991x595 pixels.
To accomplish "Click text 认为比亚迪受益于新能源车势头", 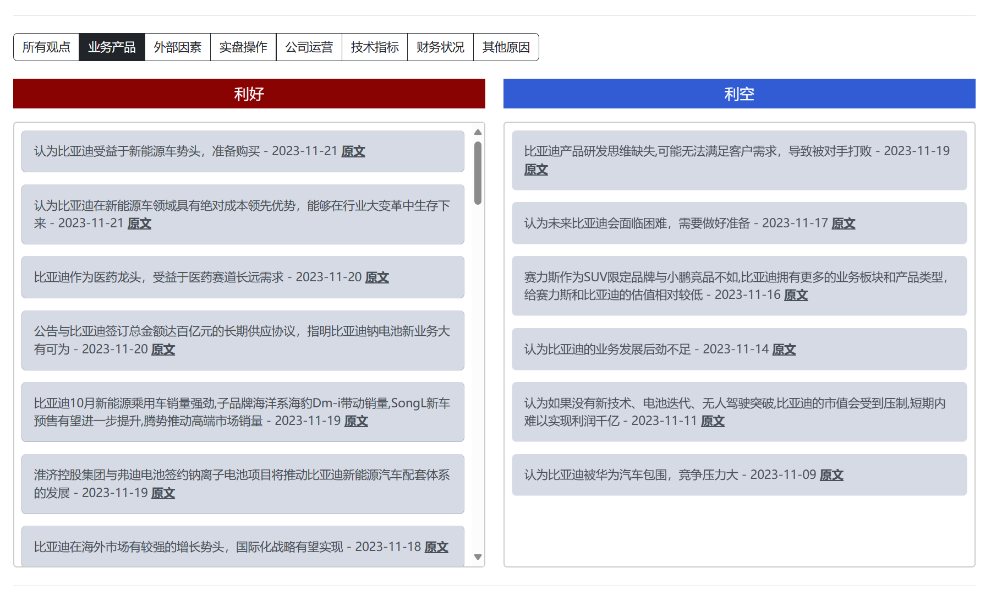I will (x=117, y=151).
